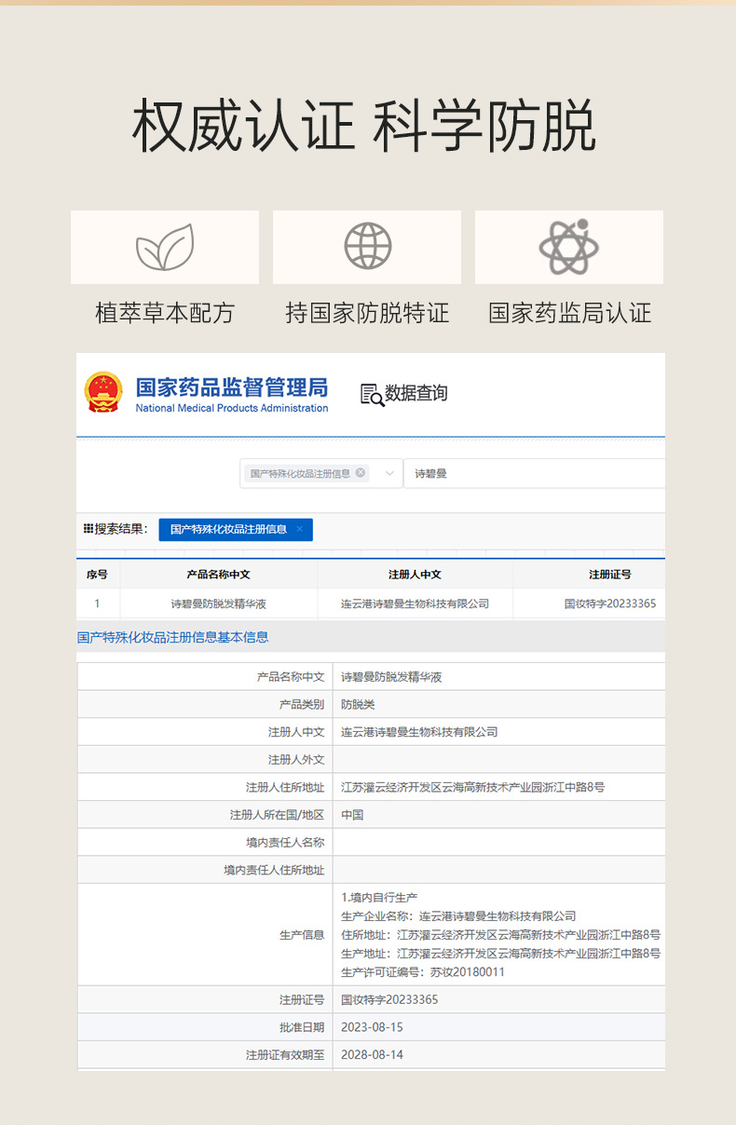
Task: Click the 产品类别 field label
Action: click(302, 704)
